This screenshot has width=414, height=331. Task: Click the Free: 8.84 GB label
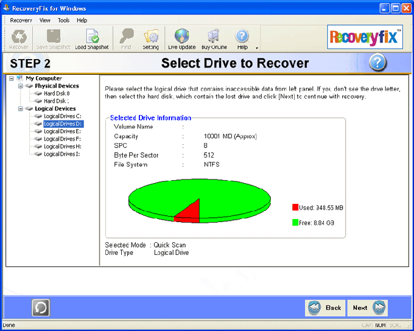[x=317, y=223]
